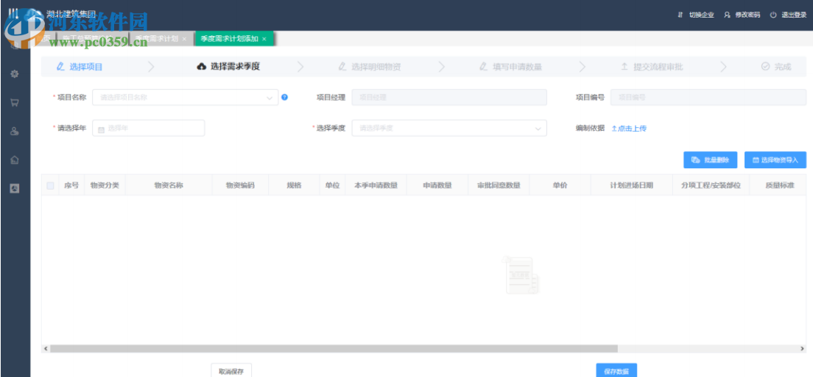The image size is (813, 377).
Task: Open the user management sidebar icon
Action: 15,132
